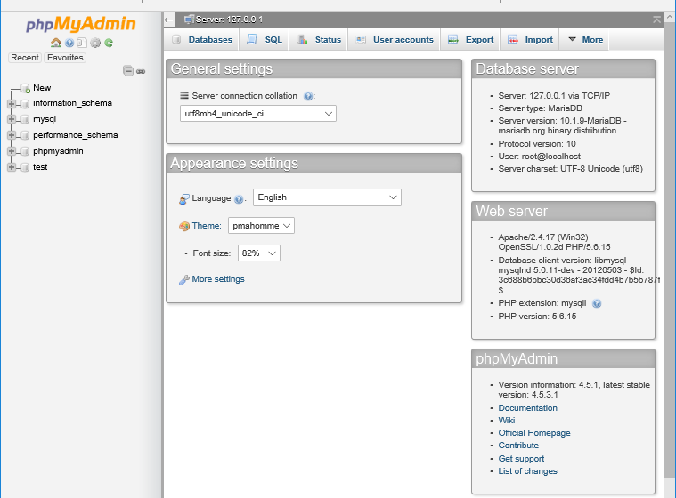The image size is (676, 498).
Task: Click the Language flag icon
Action: pos(184,199)
